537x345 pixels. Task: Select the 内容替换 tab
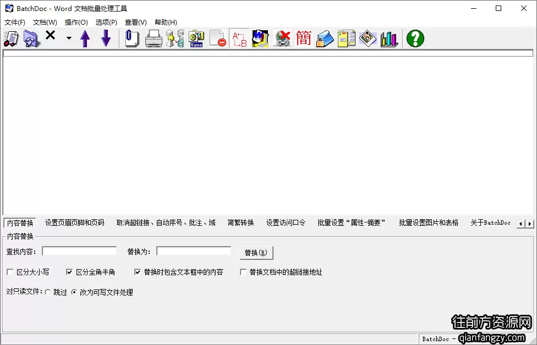(x=20, y=223)
